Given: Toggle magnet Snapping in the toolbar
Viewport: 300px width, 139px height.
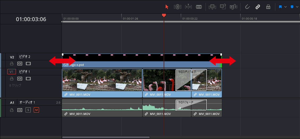Looking at the screenshot, I should point(247,7).
